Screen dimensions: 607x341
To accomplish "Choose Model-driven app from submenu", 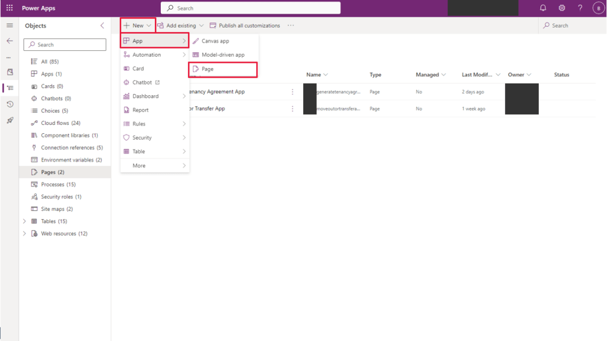I will point(223,55).
